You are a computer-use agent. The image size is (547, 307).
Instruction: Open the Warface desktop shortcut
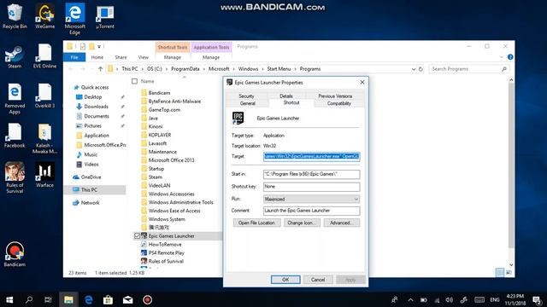click(44, 175)
